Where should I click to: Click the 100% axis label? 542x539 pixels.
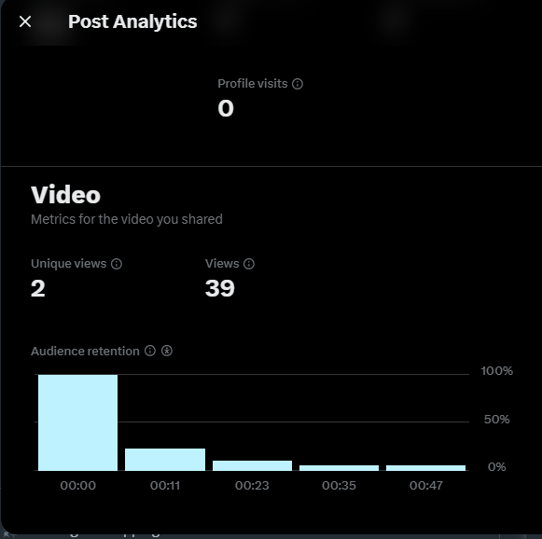(496, 371)
